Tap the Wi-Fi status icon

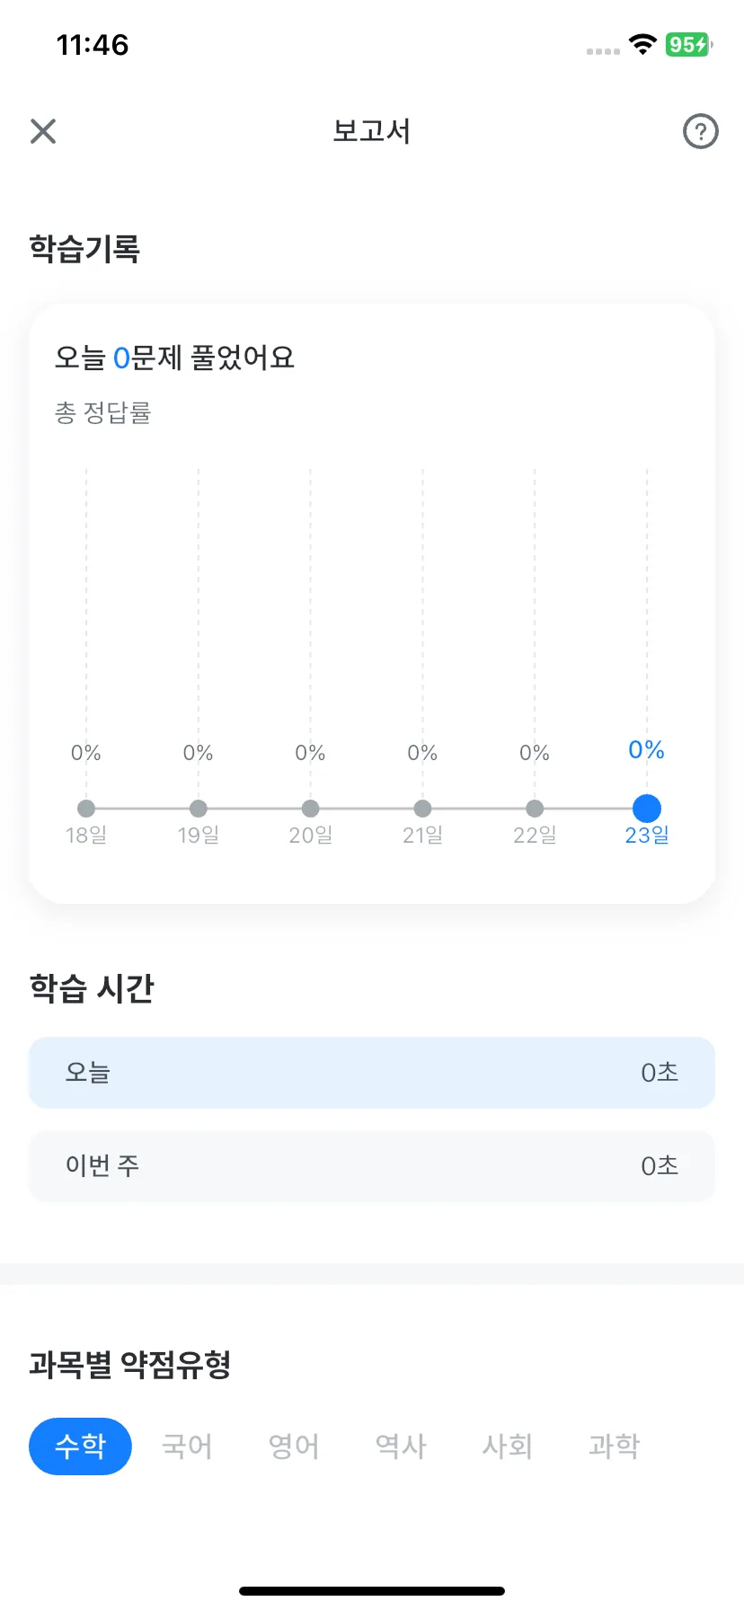(x=642, y=44)
